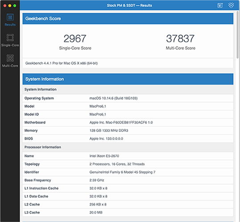Click the Base Frequency value 2.59 GHz
The height and width of the screenshot is (222, 240).
(x=97, y=180)
